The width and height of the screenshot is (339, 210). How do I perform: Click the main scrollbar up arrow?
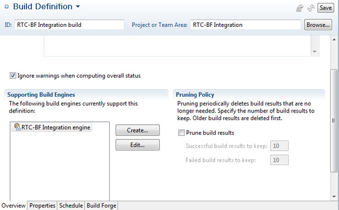click(334, 40)
